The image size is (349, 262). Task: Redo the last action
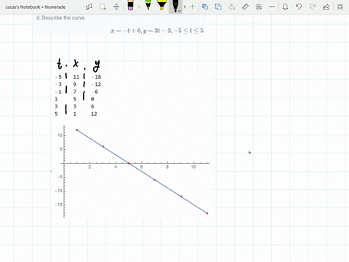click(x=313, y=7)
